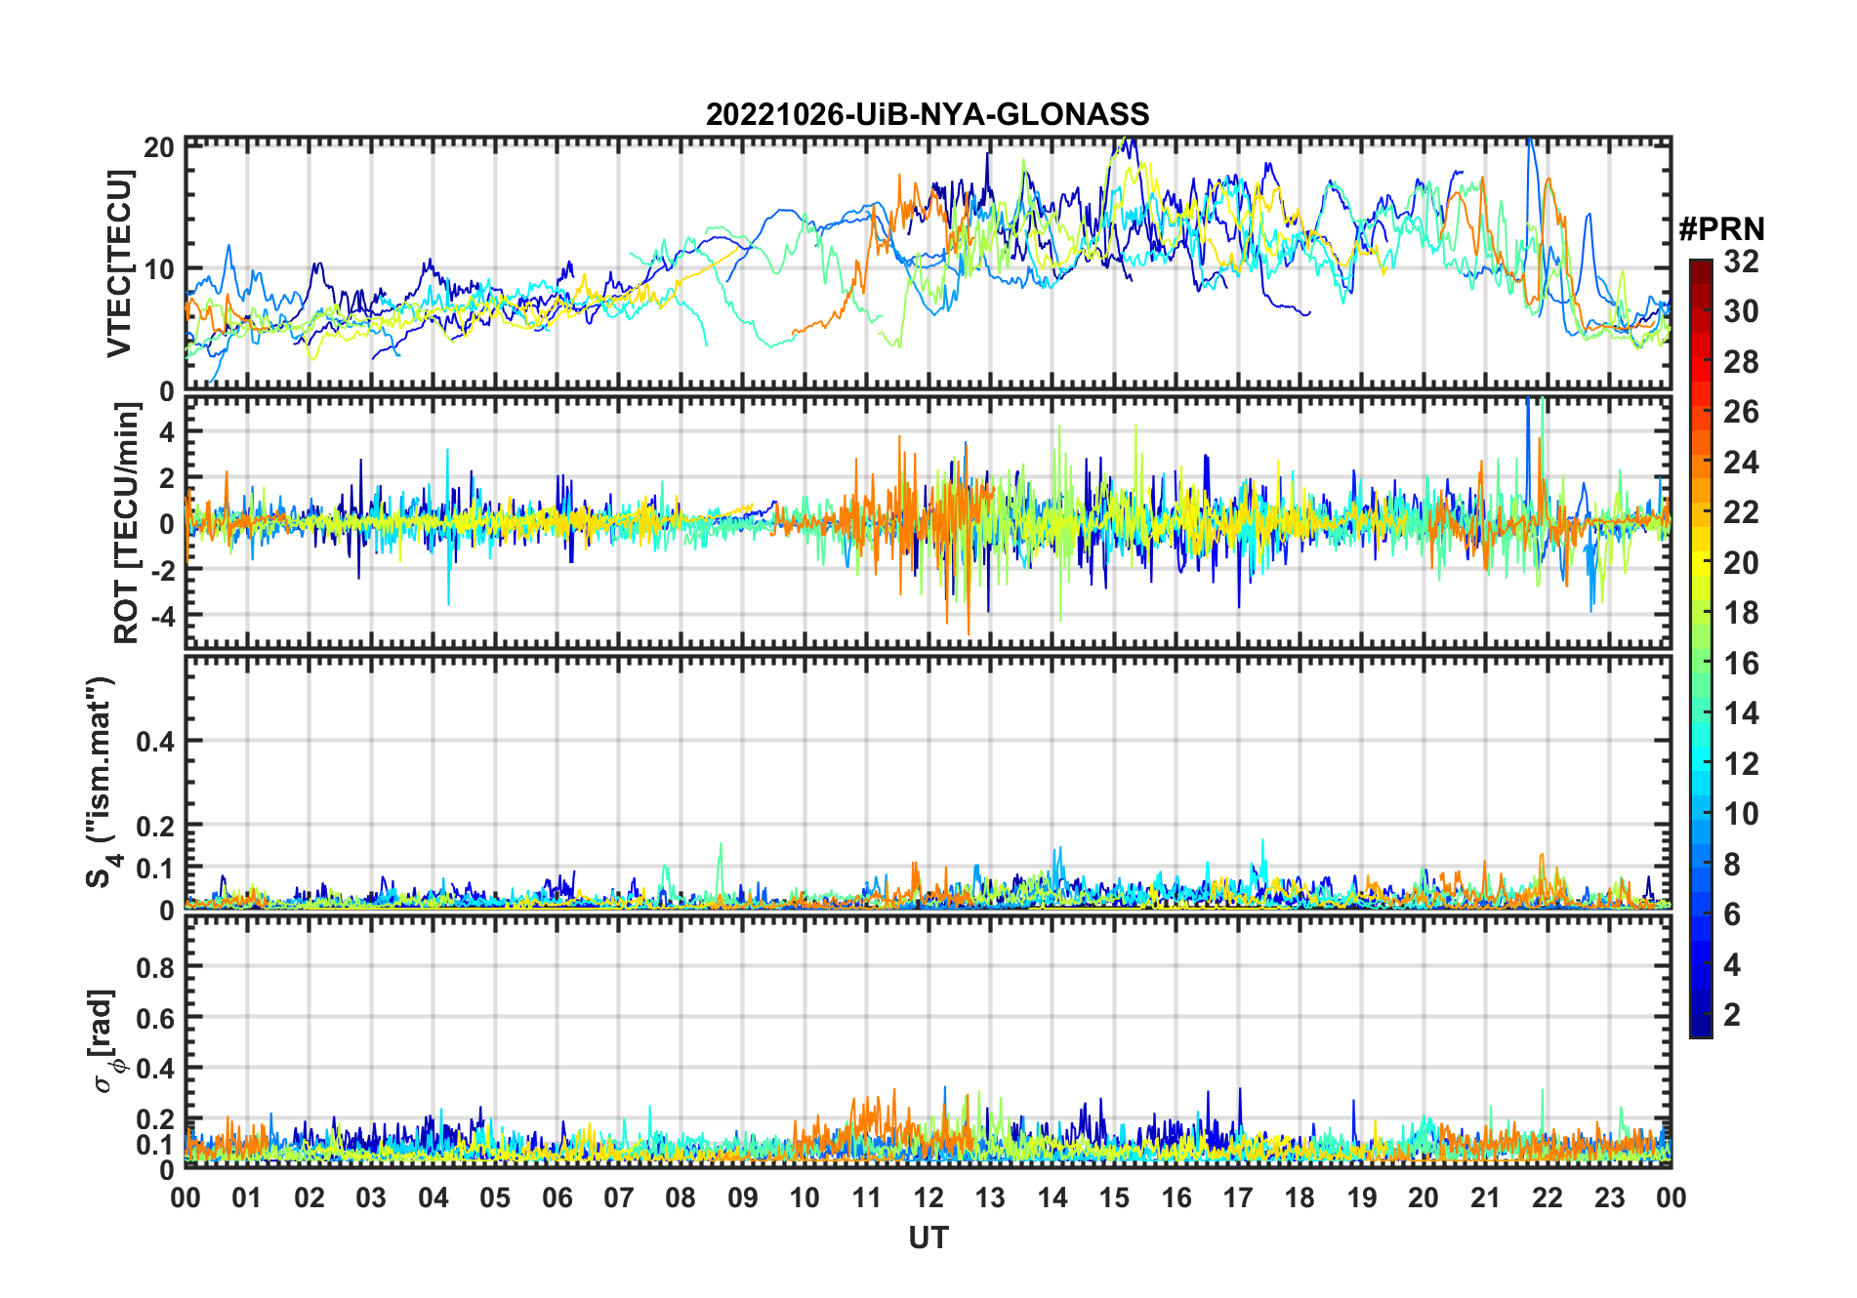The image size is (1857, 1298).
Task: Select colorbar tick label 30
Action: [1741, 311]
